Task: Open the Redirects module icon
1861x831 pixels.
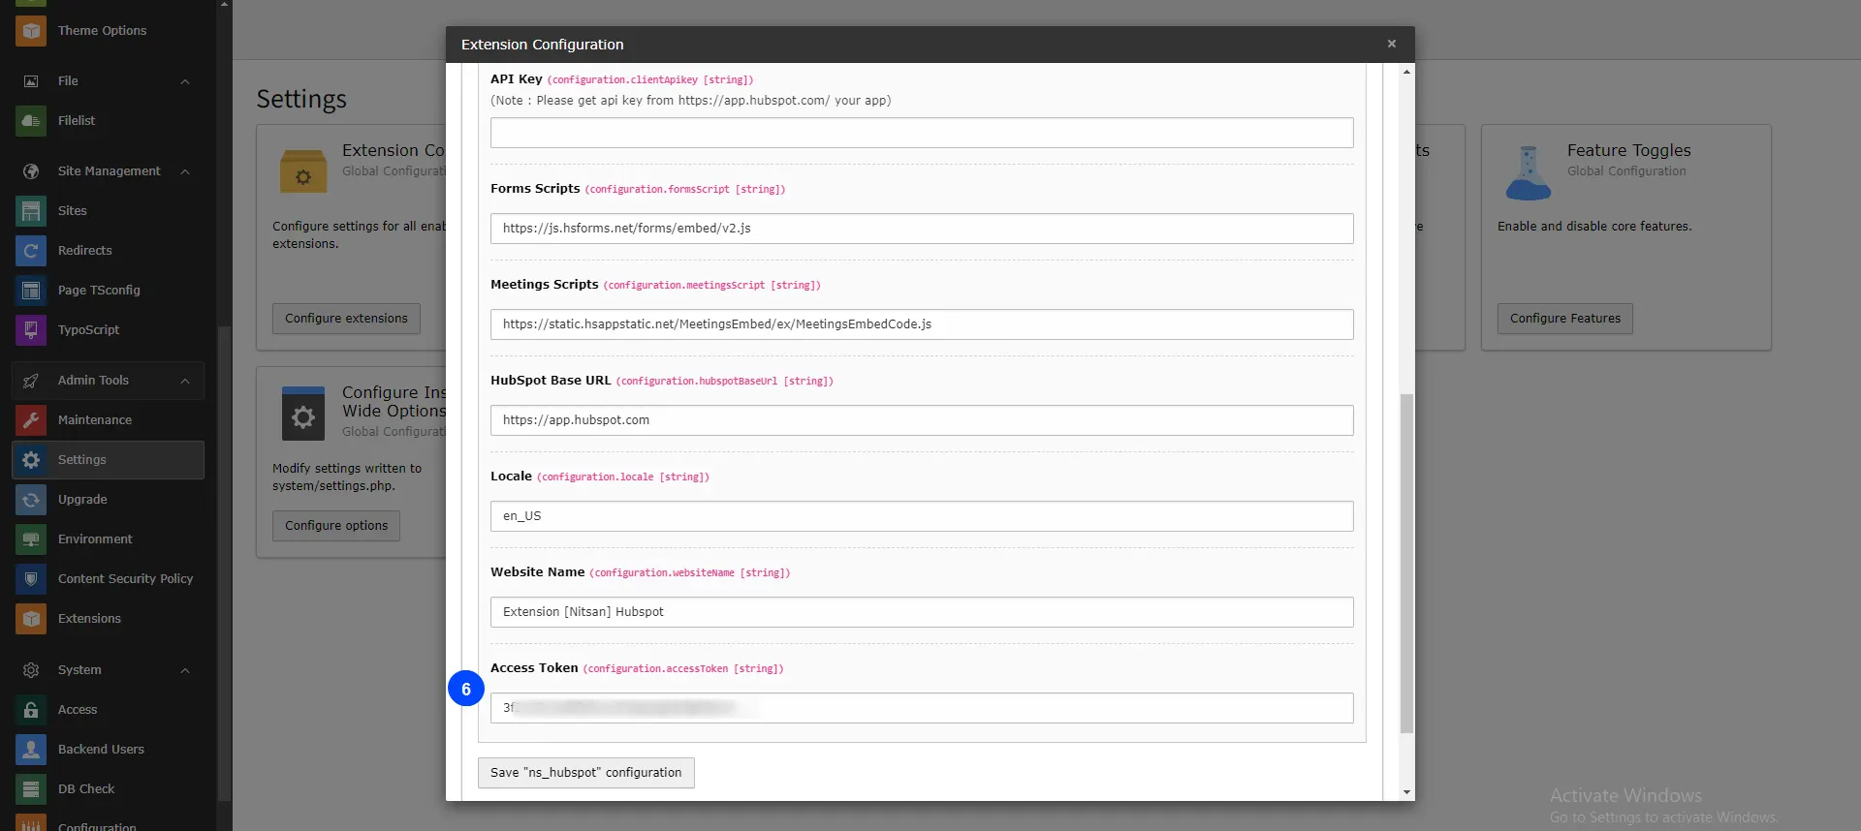Action: click(x=31, y=251)
